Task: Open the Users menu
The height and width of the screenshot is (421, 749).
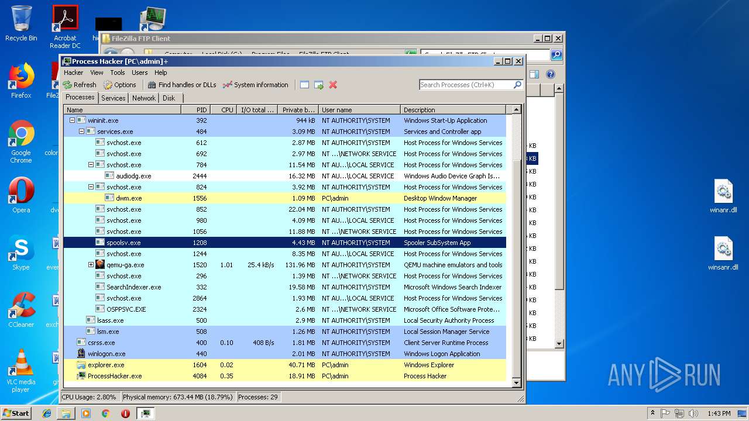Action: click(139, 73)
